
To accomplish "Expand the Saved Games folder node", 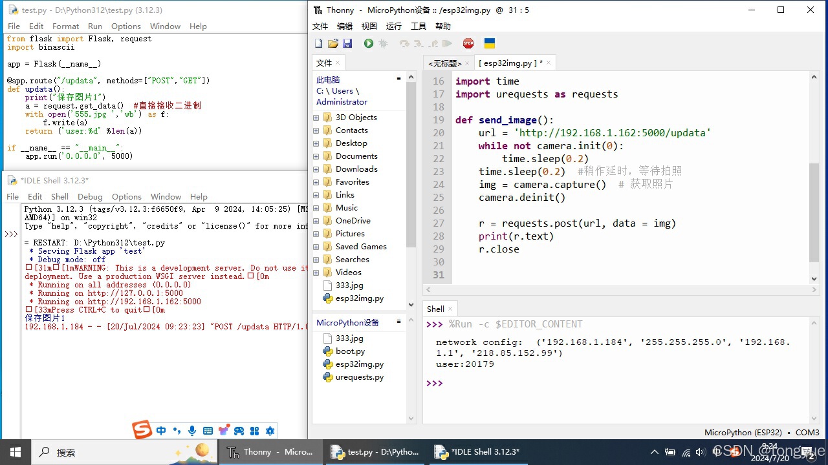I will 316,247.
